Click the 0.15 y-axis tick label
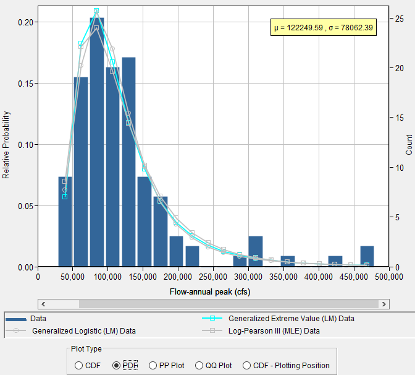This screenshot has width=415, height=375. tap(26, 84)
